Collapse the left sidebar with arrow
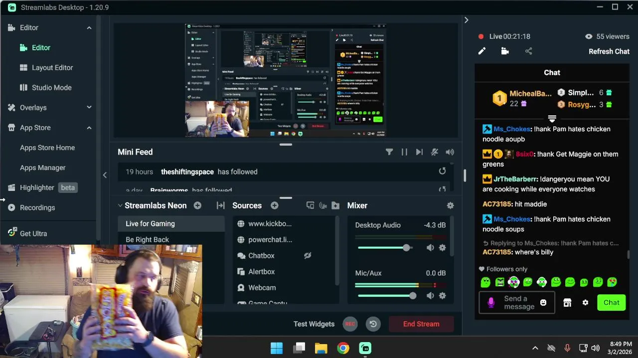This screenshot has width=638, height=358. (105, 175)
